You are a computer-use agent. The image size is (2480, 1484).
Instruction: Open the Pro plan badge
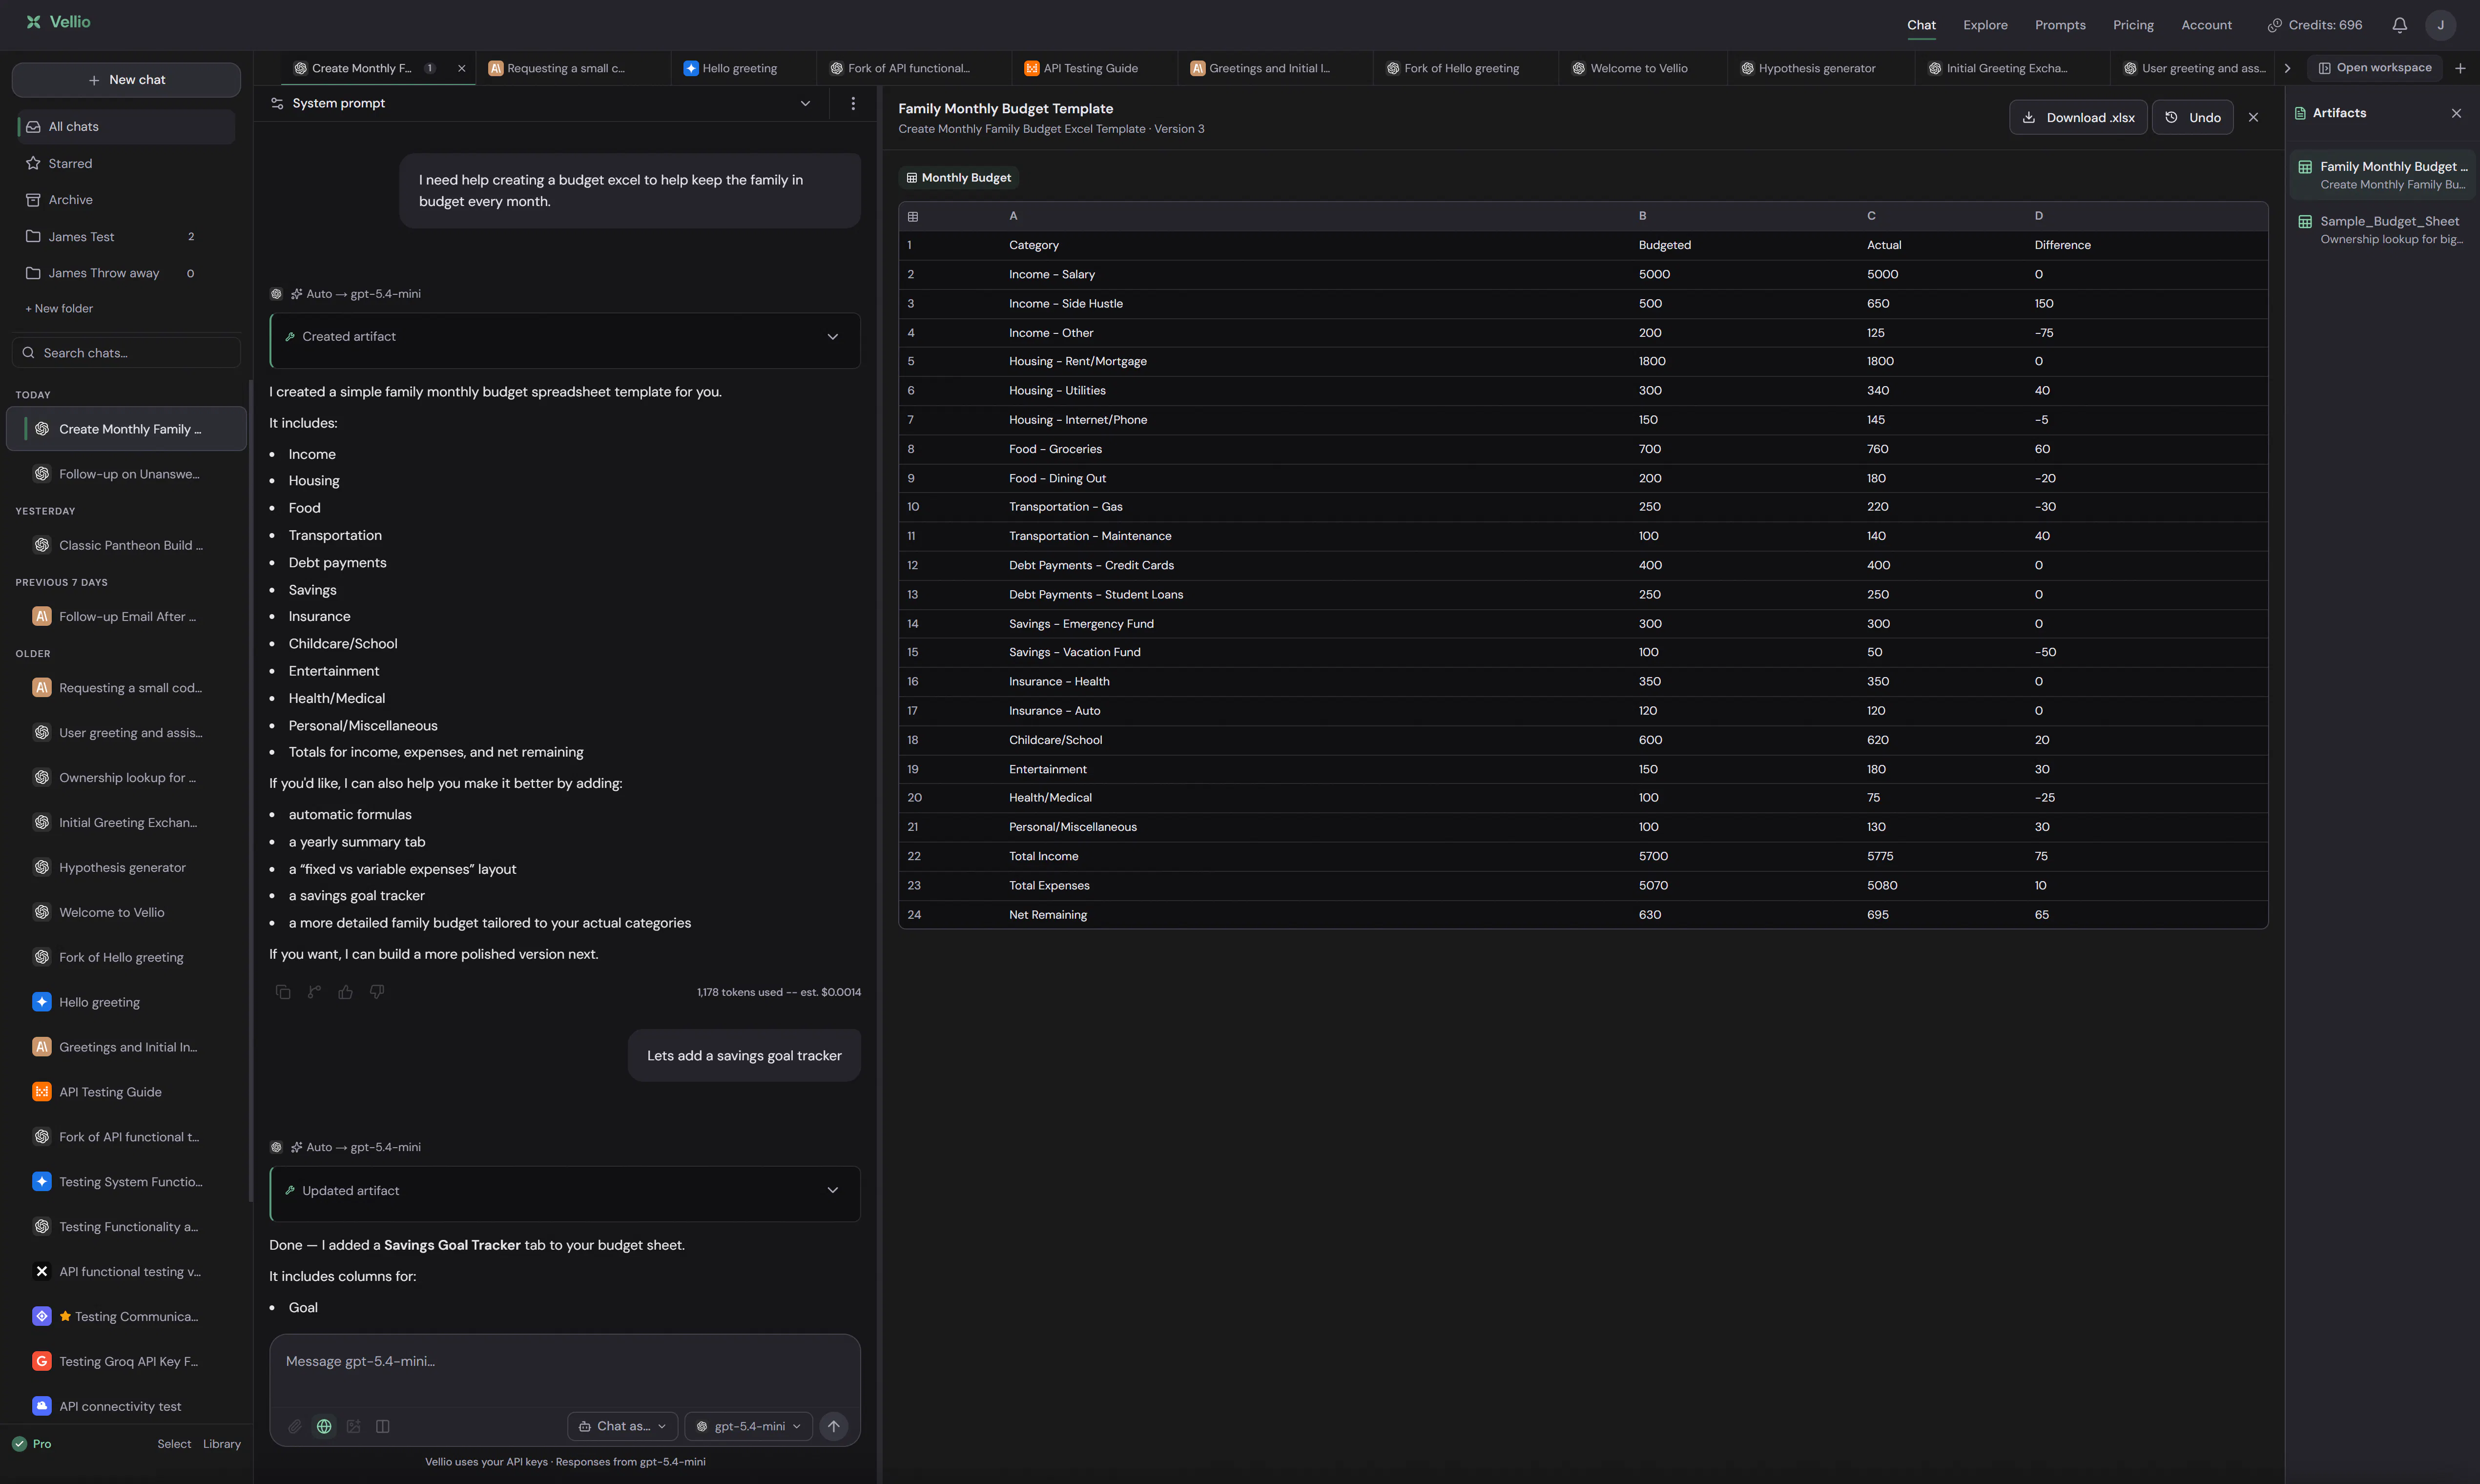(32, 1444)
